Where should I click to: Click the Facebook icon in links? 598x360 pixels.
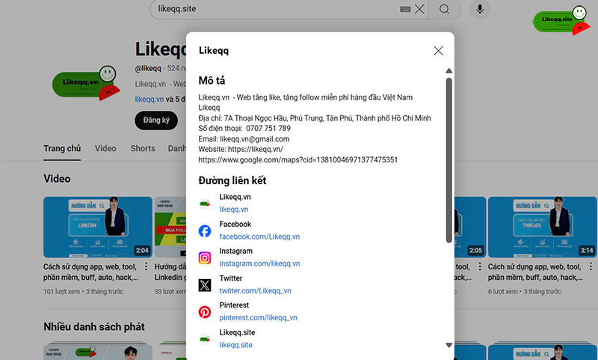point(205,231)
